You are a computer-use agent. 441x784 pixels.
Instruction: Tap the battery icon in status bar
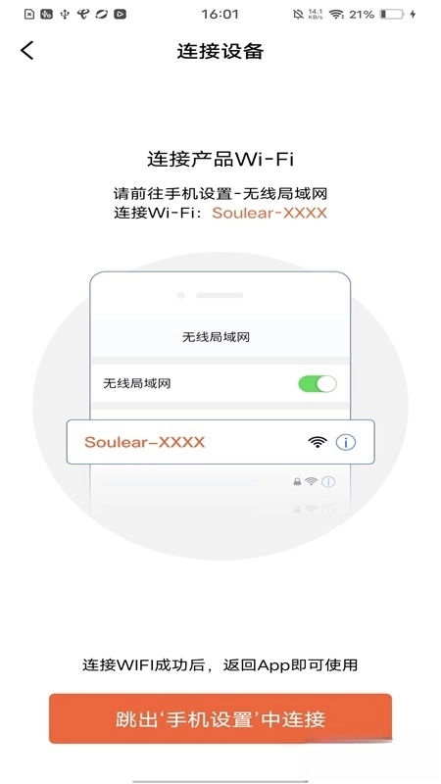[x=391, y=14]
